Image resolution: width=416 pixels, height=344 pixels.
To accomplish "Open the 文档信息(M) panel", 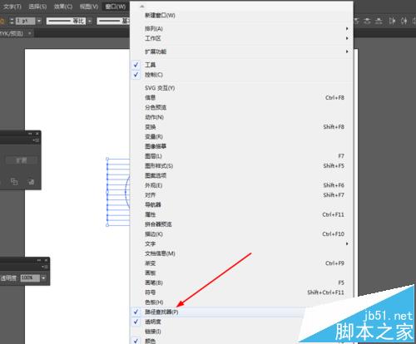I will coord(241,253).
